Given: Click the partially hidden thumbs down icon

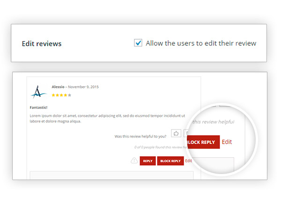Looking at the screenshot, I should pos(186,133).
